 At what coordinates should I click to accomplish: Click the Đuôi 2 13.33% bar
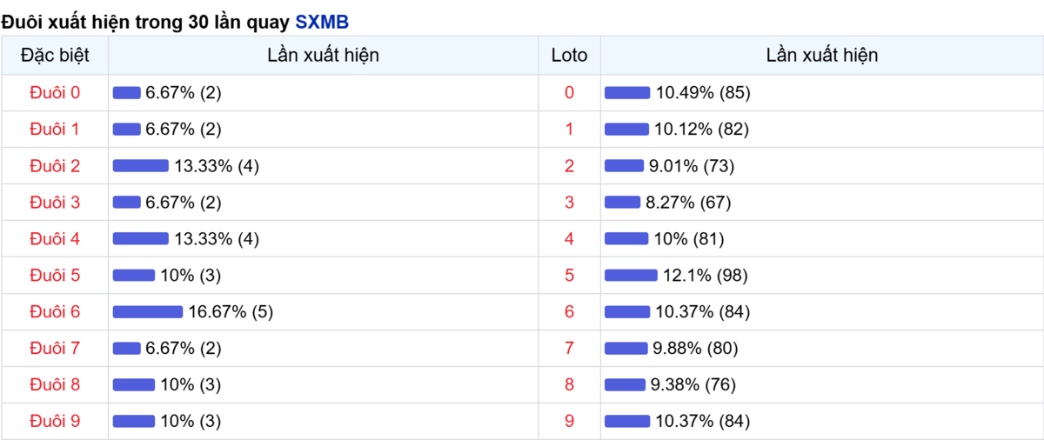pyautogui.click(x=141, y=166)
